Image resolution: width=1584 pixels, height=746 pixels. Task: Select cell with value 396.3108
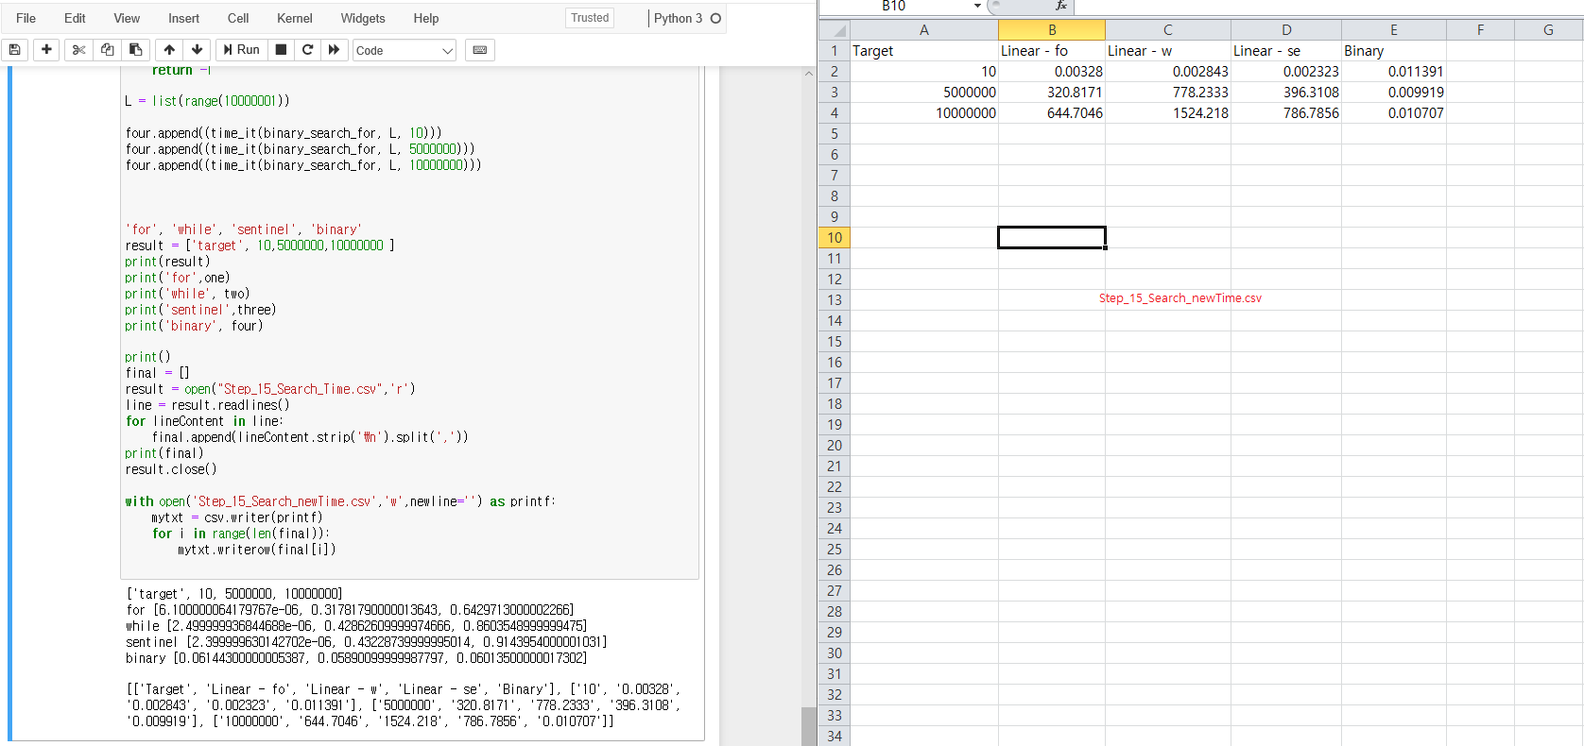tap(1286, 93)
